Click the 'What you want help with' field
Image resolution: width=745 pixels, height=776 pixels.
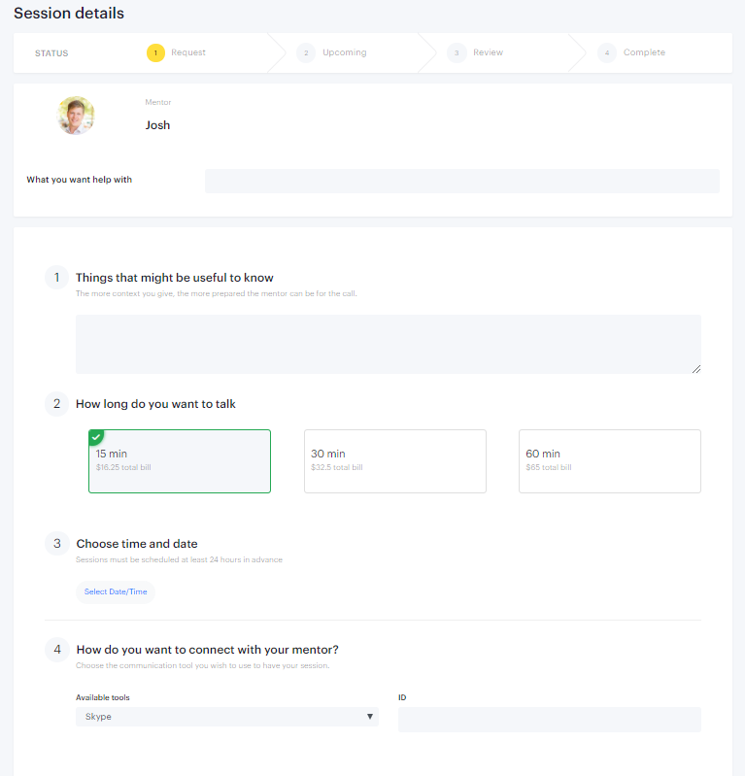tap(462, 182)
